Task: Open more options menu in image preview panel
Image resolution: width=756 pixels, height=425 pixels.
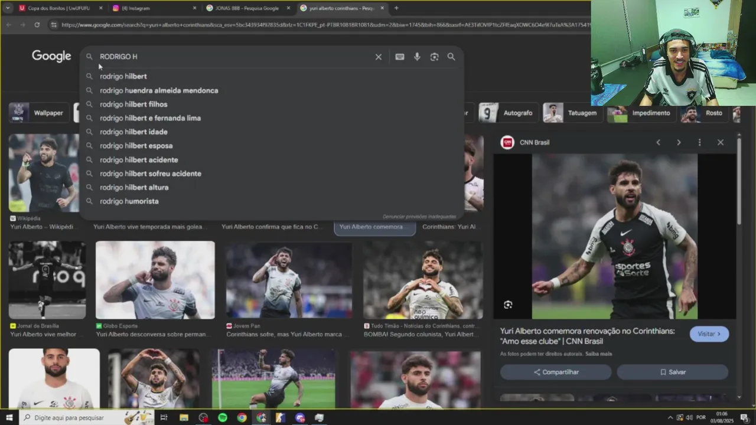Action: (x=699, y=142)
